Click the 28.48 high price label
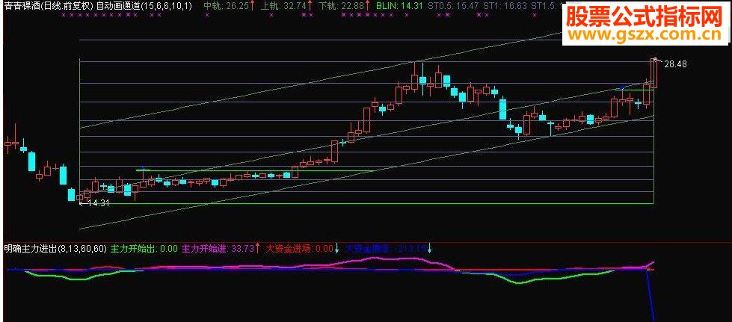732x322 pixels. pyautogui.click(x=675, y=64)
